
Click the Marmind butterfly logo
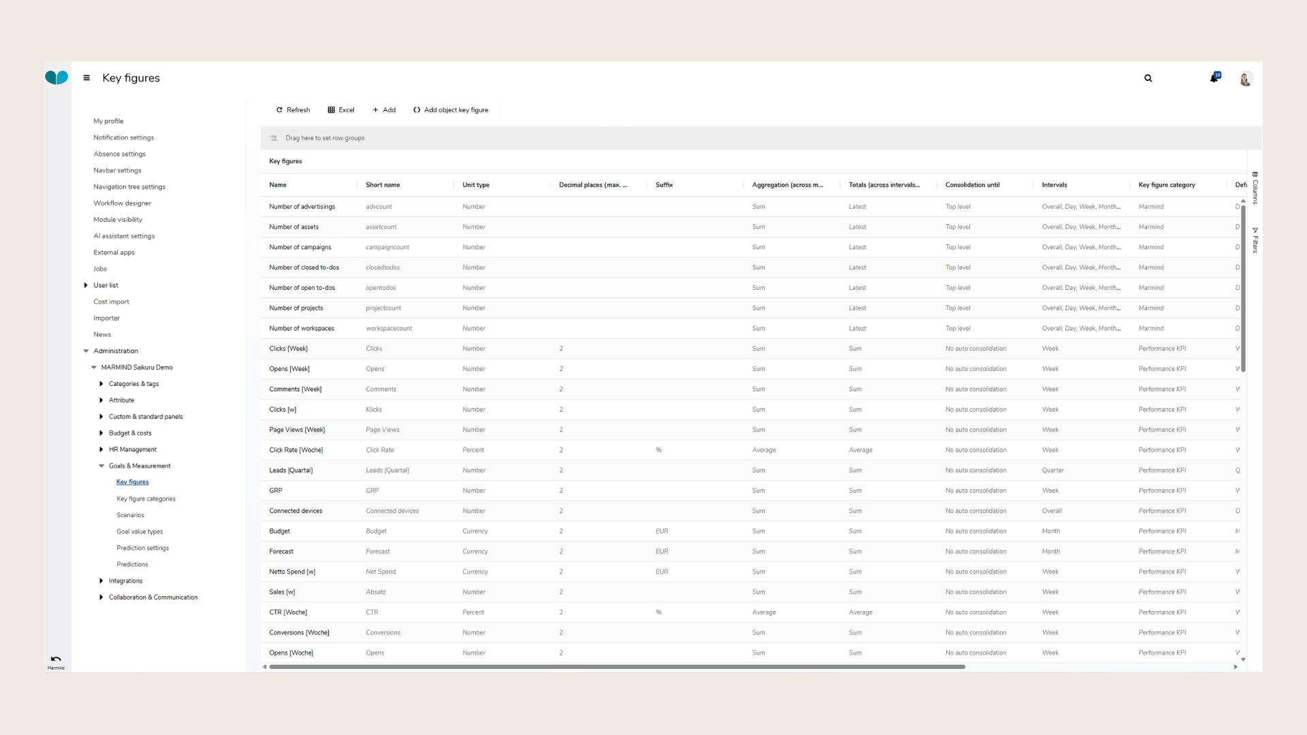coord(57,78)
